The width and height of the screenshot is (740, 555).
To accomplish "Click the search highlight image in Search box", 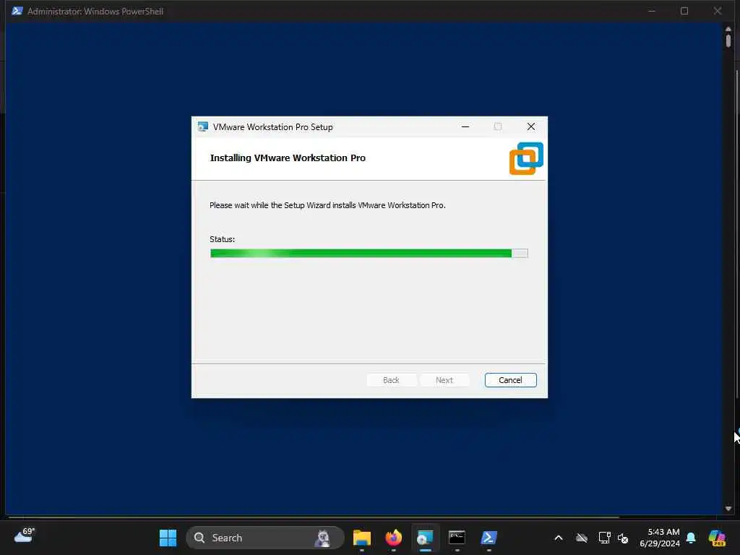I will pos(323,538).
